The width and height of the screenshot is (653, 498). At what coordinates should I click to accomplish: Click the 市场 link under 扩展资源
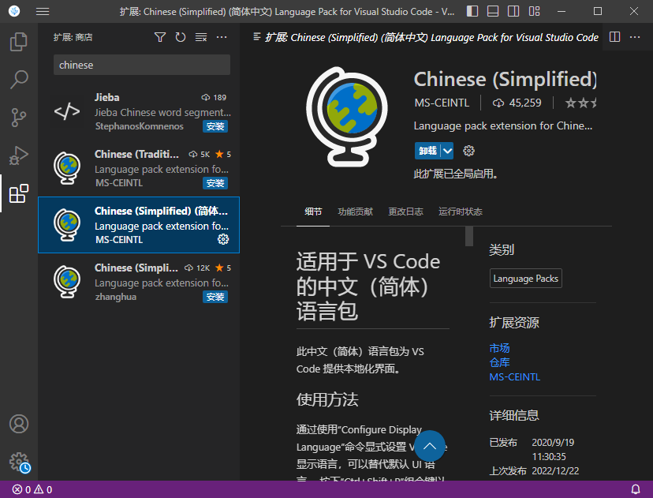(498, 347)
